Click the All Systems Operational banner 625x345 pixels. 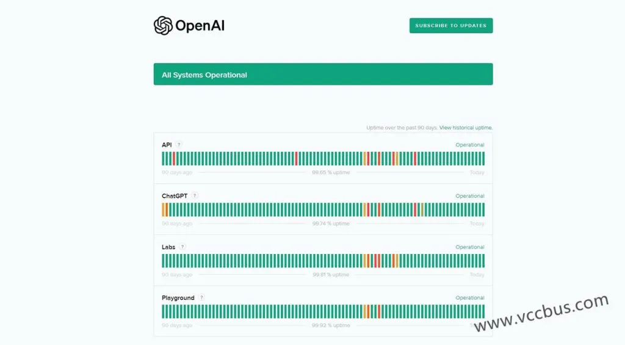coord(323,74)
